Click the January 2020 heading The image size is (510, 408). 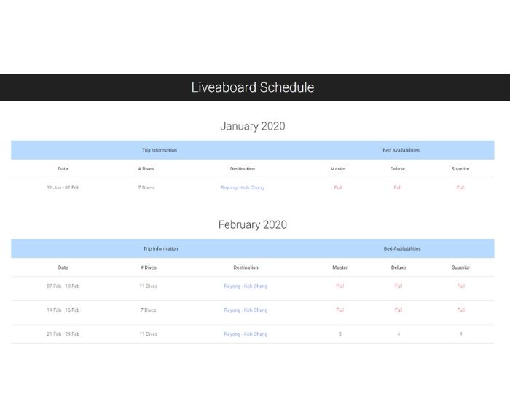pyautogui.click(x=253, y=126)
